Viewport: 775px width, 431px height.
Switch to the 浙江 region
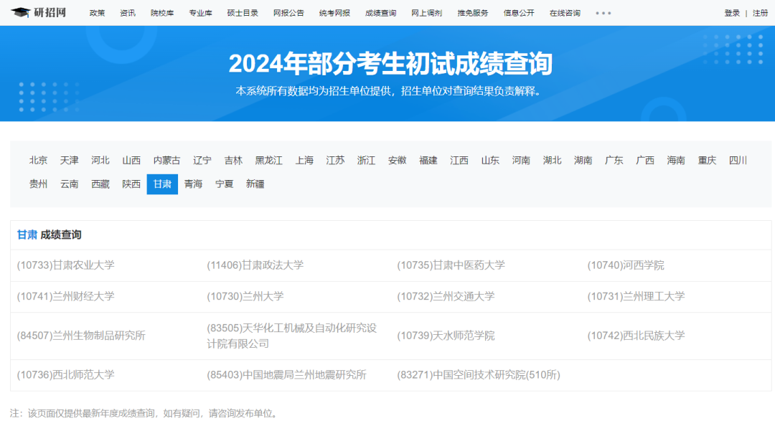366,160
